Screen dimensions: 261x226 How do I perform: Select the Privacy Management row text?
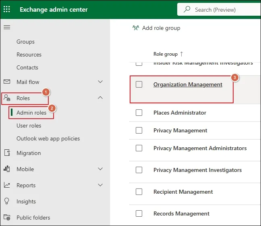180,130
